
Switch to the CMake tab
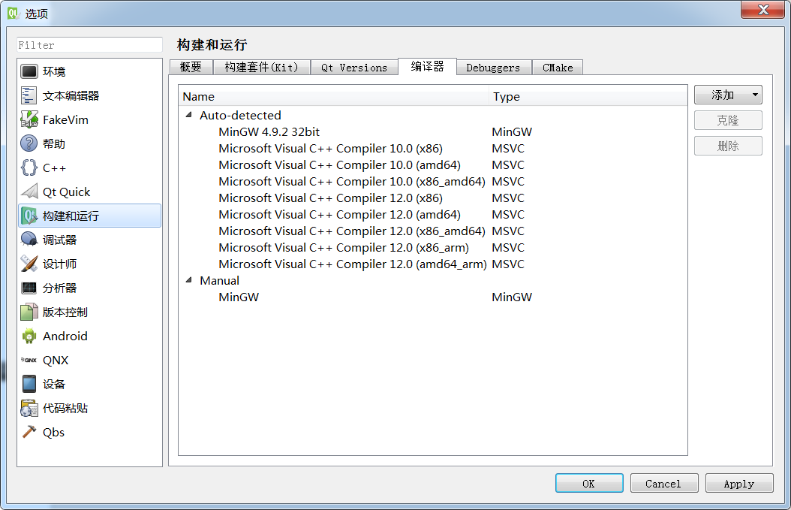[x=558, y=67]
